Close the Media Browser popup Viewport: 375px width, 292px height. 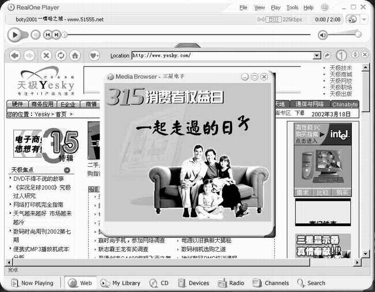coord(264,77)
